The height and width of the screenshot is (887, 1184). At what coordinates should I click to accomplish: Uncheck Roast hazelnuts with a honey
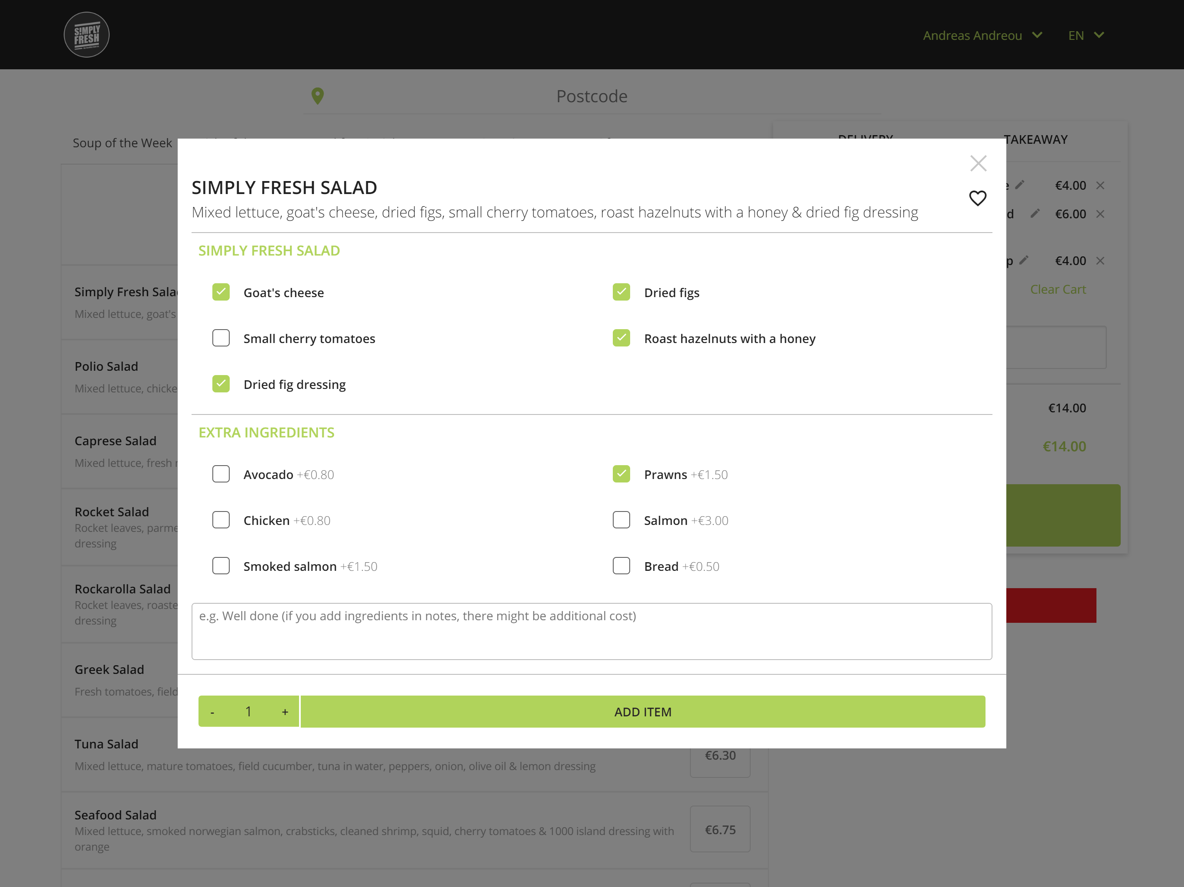(x=621, y=338)
